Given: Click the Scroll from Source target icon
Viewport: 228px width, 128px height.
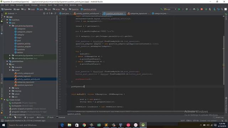Looking at the screenshot, I should tap(44, 14).
